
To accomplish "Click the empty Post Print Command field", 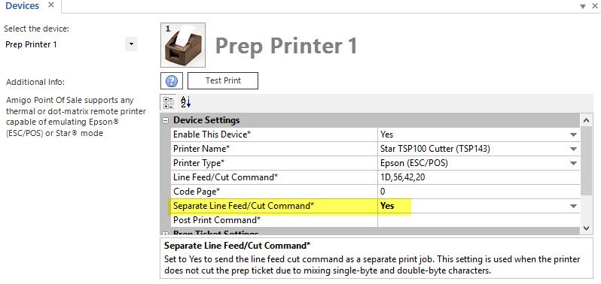I will pos(478,220).
